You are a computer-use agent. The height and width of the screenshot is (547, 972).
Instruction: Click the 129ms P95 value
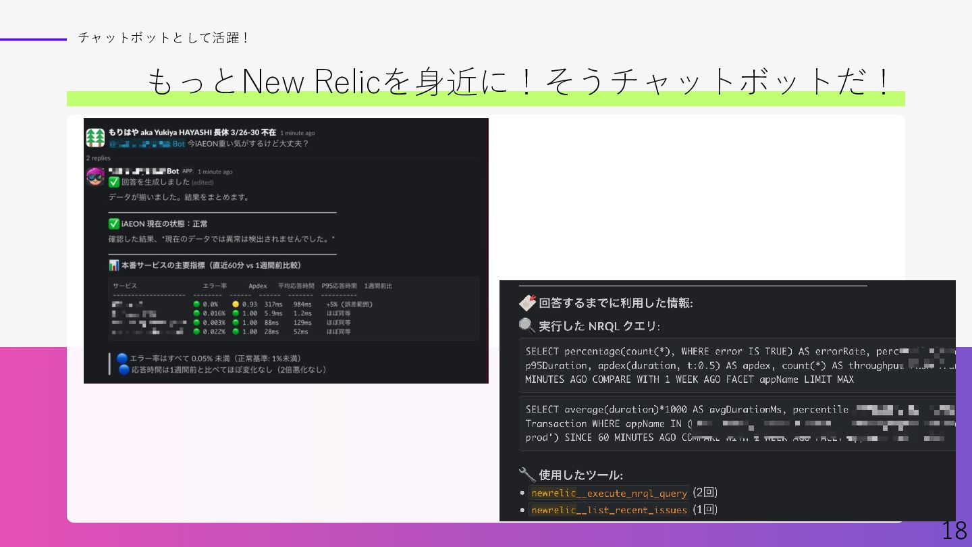point(302,323)
